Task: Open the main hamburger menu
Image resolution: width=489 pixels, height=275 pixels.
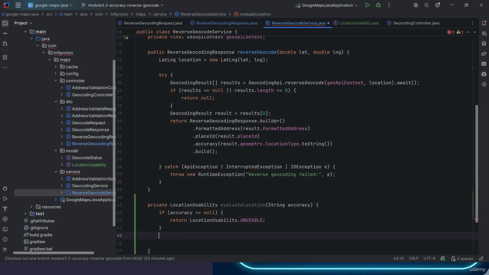Action: [x=18, y=5]
